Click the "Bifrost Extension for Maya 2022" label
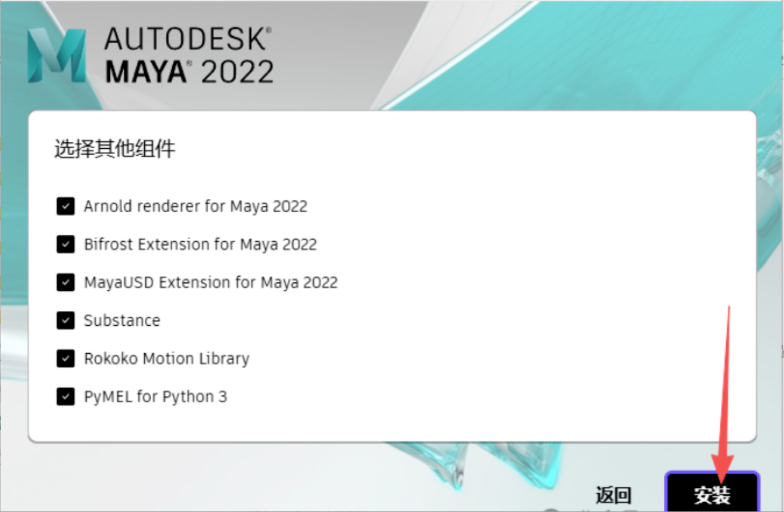 click(200, 244)
